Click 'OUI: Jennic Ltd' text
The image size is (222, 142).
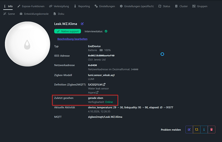(97, 60)
